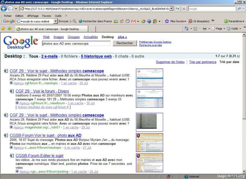This screenshot has width=246, height=179.
Task: Open the Outils dropdown in command bar
Action: coord(240,29)
